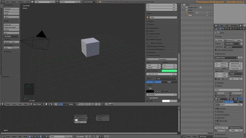
Task: Open the Set Origin dropdown
Action: coord(12,36)
